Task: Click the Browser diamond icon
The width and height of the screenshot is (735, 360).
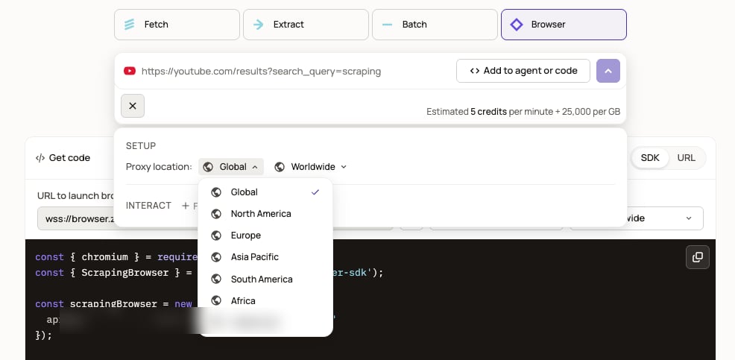Action: (x=516, y=25)
